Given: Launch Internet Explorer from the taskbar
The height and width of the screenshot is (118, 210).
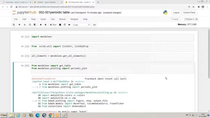Looking at the screenshot, I should click(x=18, y=115).
